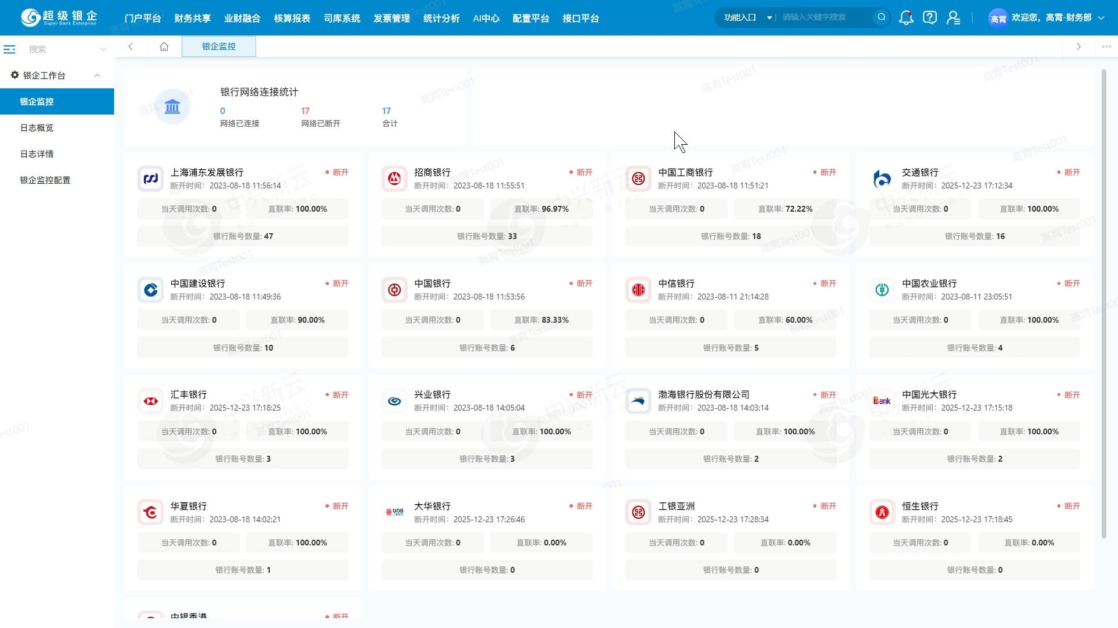The height and width of the screenshot is (628, 1118).
Task: Click the vertical page scrollbar
Action: tap(1103, 302)
